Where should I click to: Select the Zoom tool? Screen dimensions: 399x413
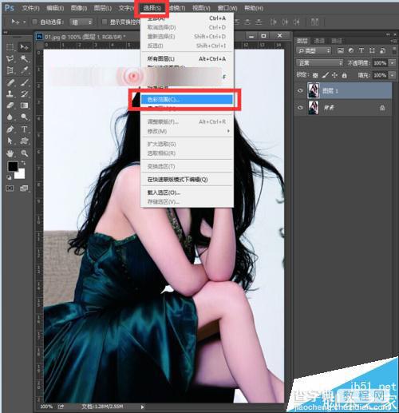24,153
